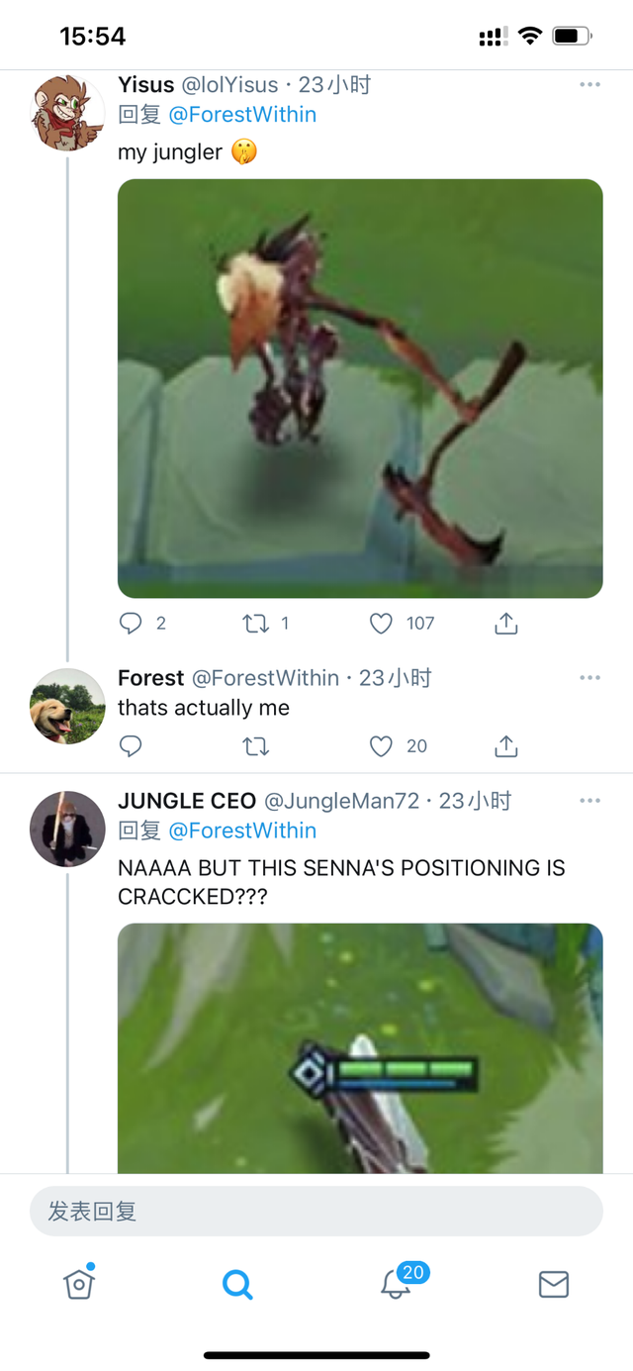Image resolution: width=633 pixels, height=1371 pixels.
Task: Go to the Home tab
Action: [x=79, y=1284]
